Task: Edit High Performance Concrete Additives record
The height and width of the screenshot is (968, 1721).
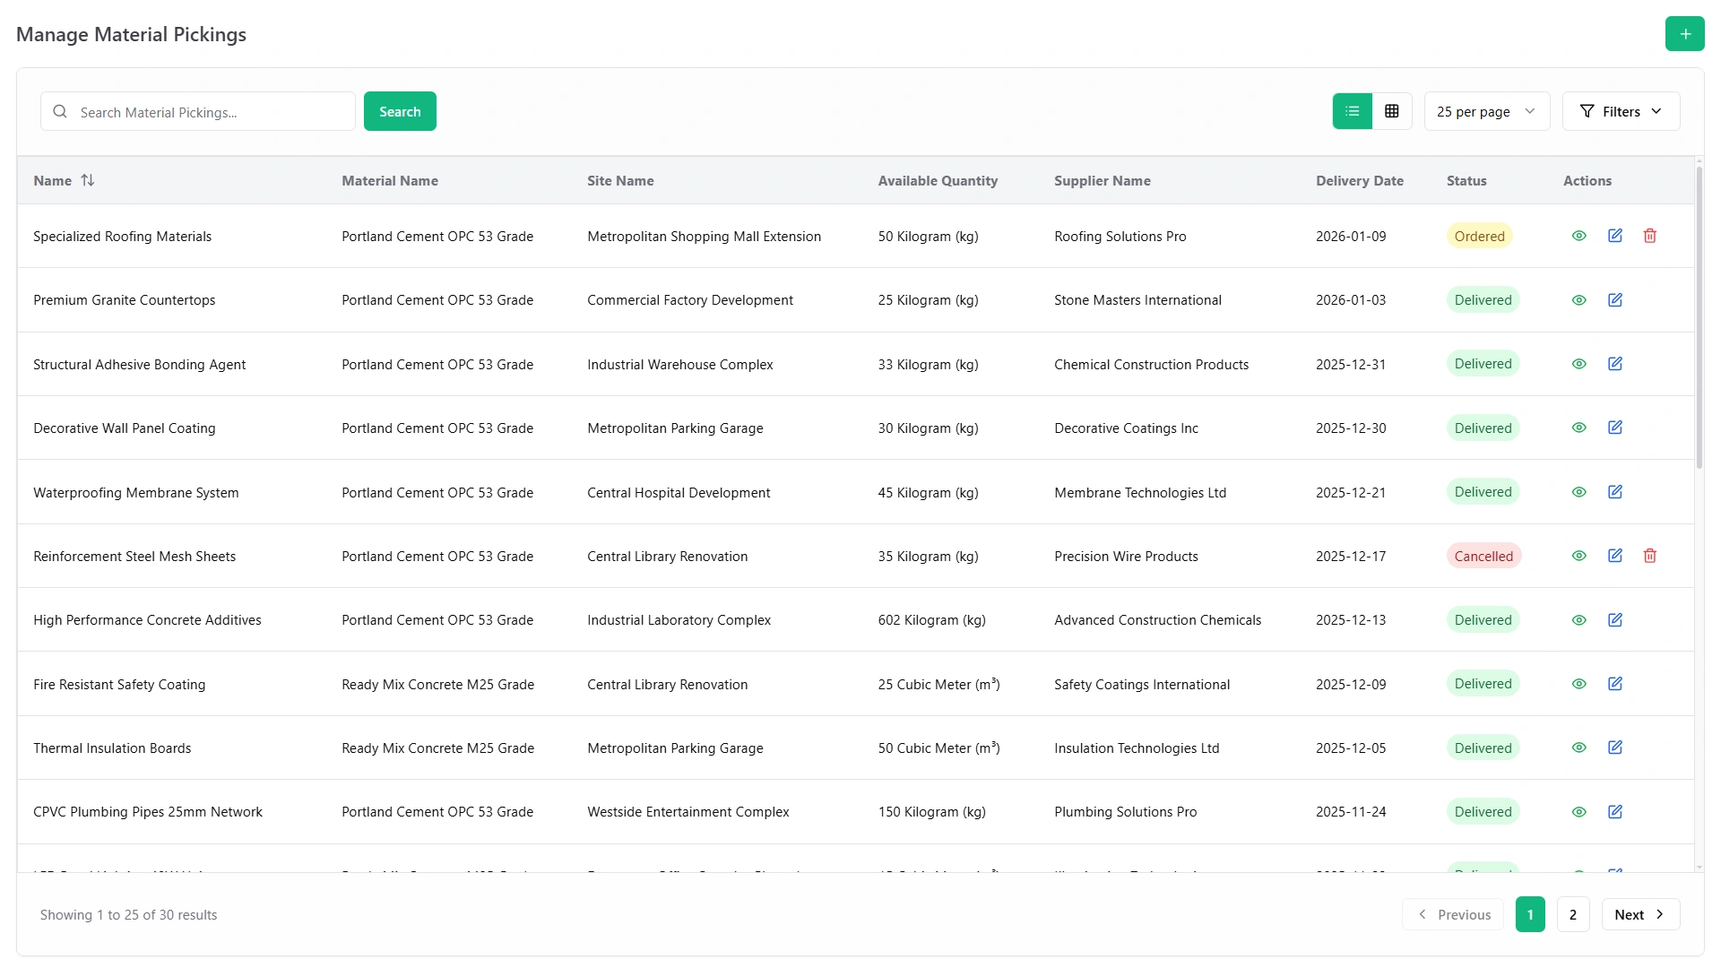Action: (1614, 620)
